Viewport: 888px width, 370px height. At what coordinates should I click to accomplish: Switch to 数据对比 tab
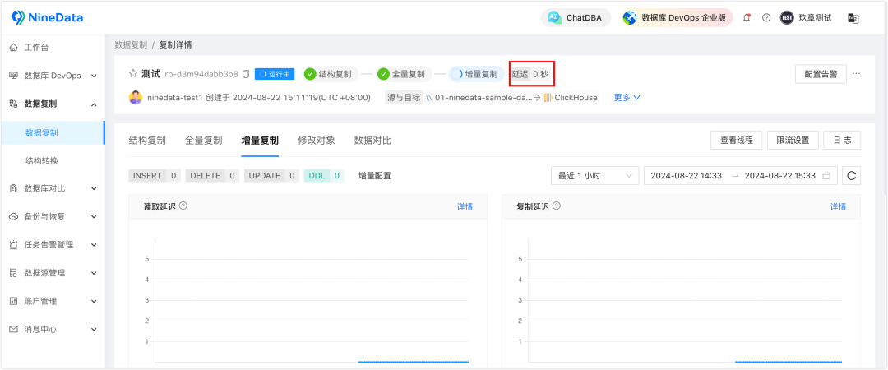click(372, 141)
